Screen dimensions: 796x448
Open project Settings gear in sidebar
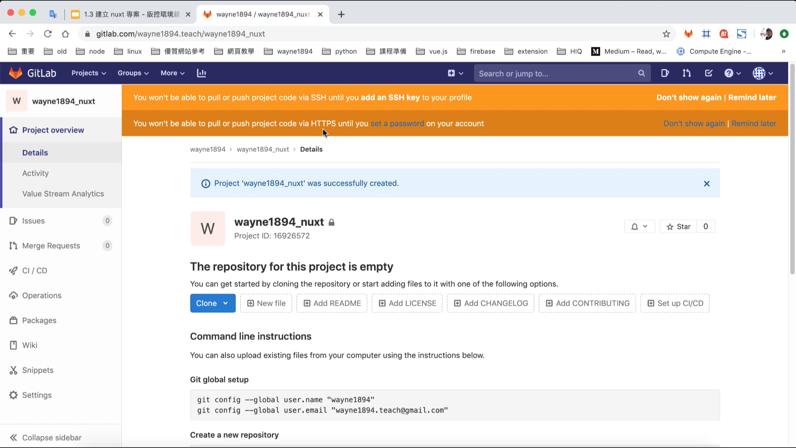pyautogui.click(x=36, y=395)
